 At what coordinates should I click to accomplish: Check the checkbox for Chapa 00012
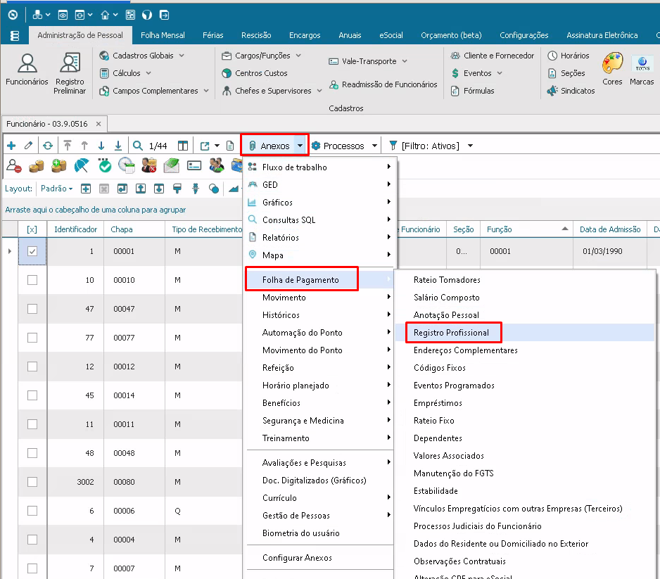click(x=32, y=367)
